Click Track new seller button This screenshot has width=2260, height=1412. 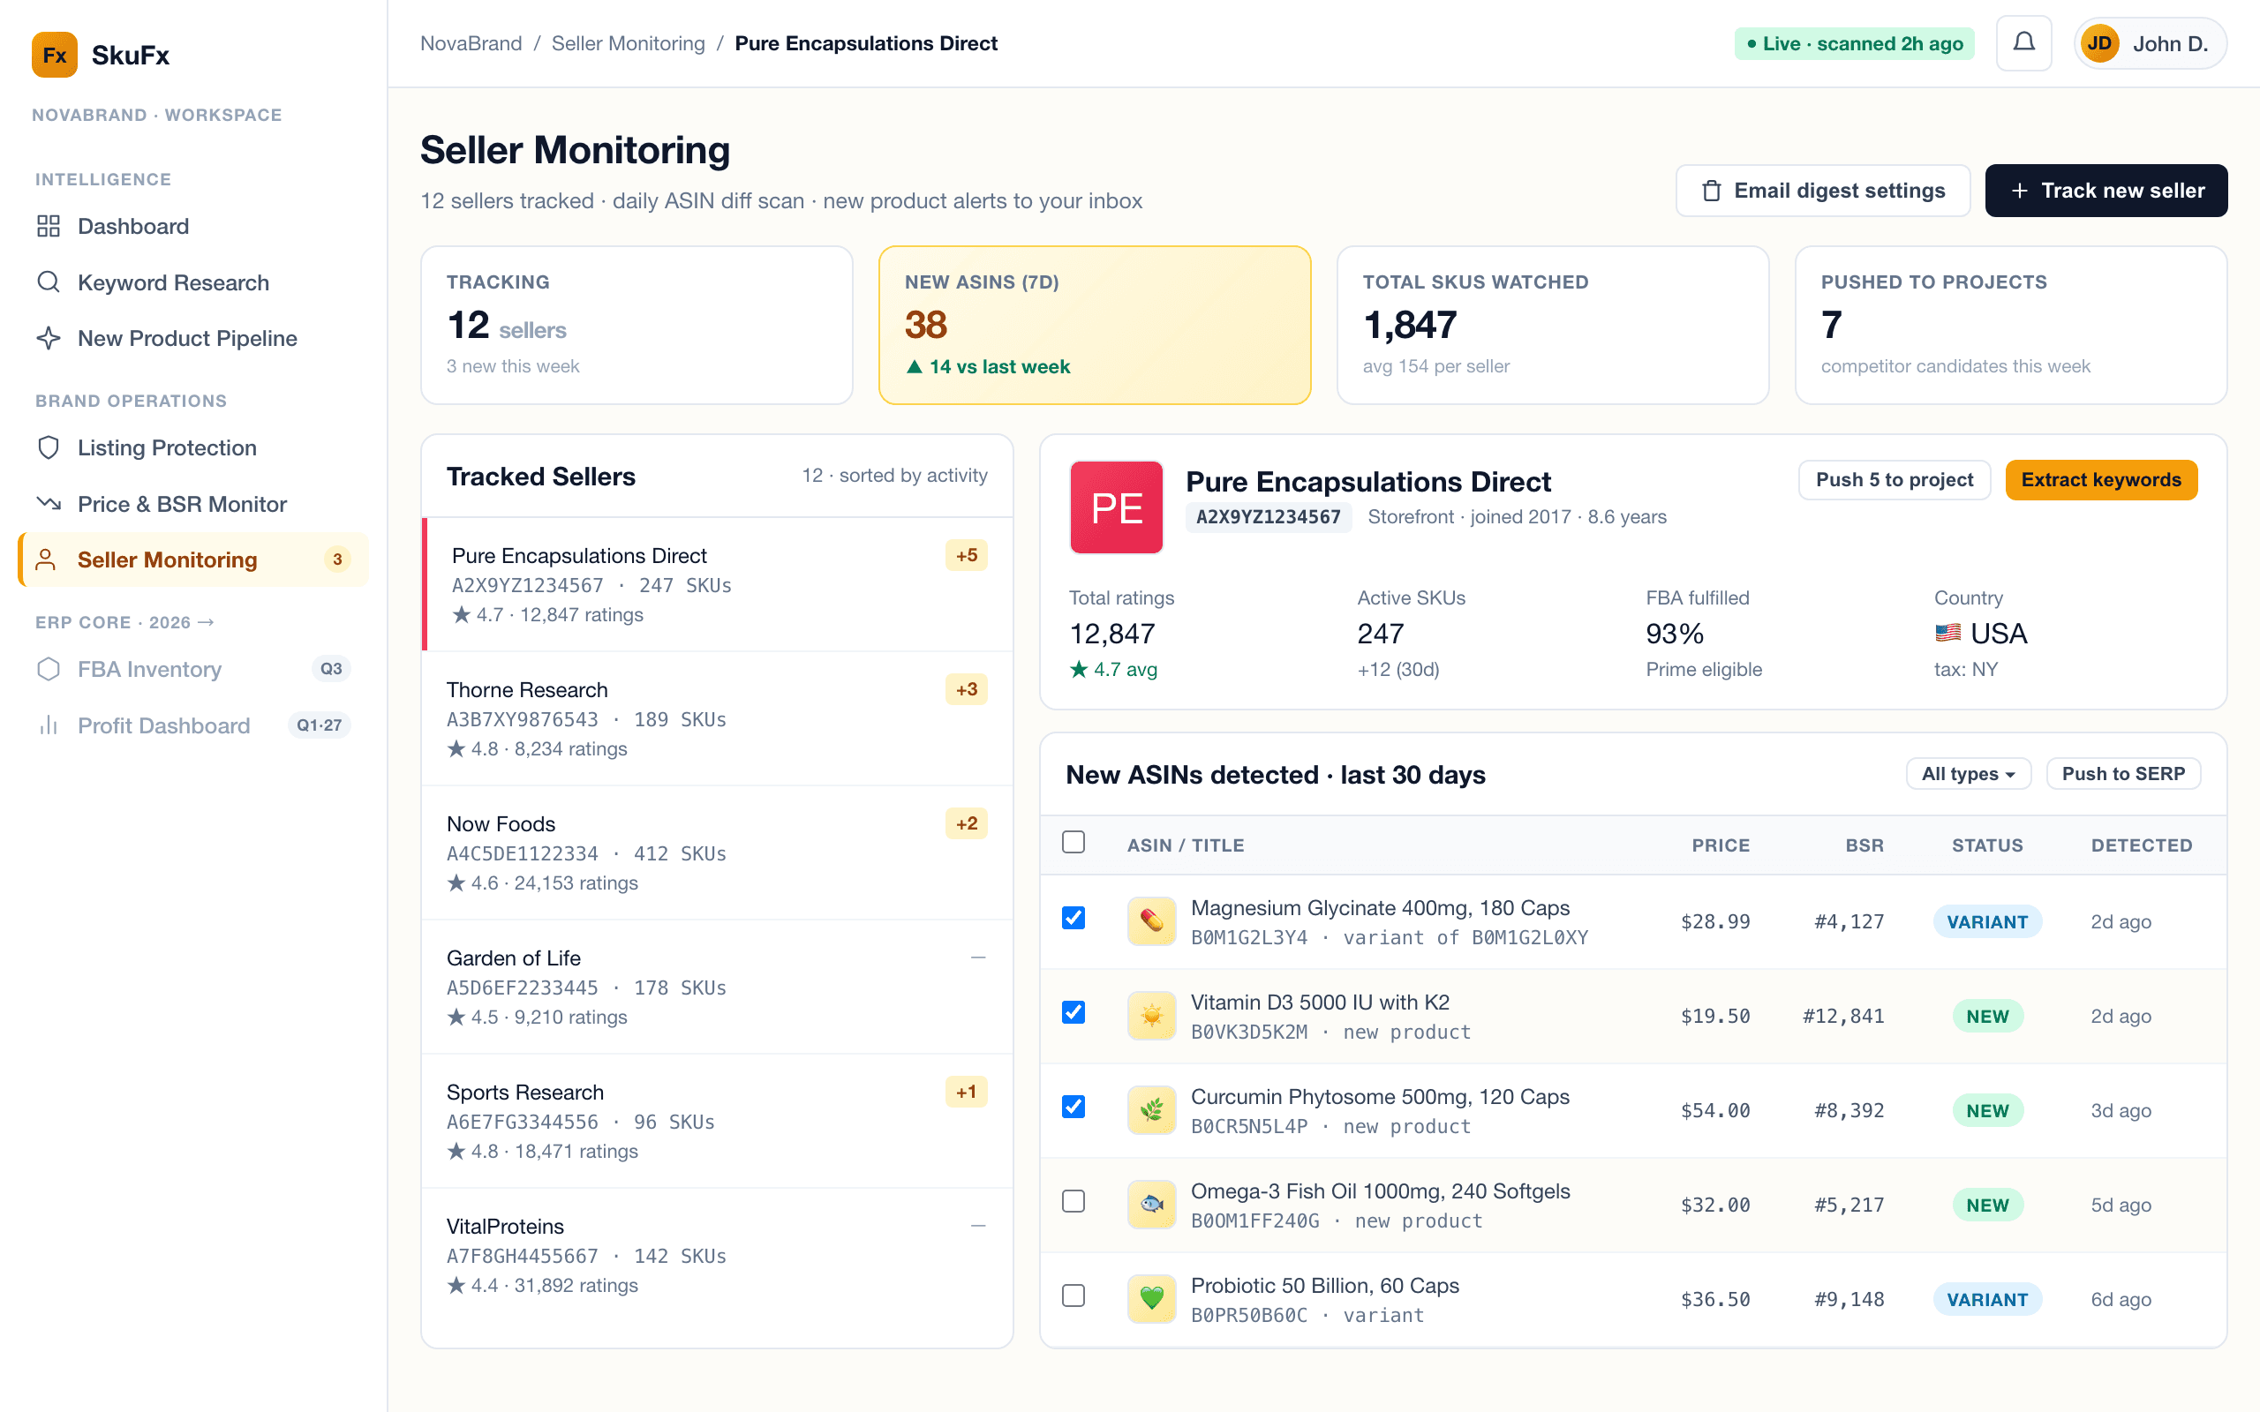[x=2106, y=191]
